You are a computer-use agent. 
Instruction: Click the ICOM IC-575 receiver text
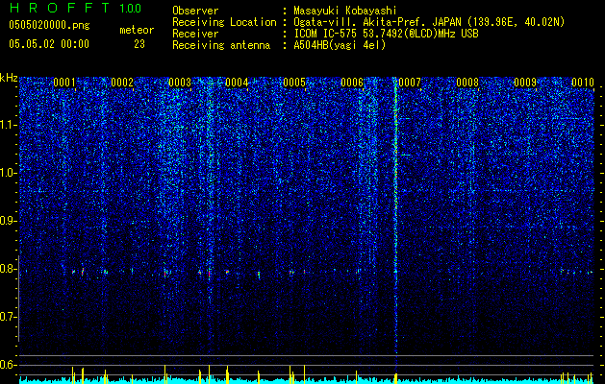(x=386, y=34)
